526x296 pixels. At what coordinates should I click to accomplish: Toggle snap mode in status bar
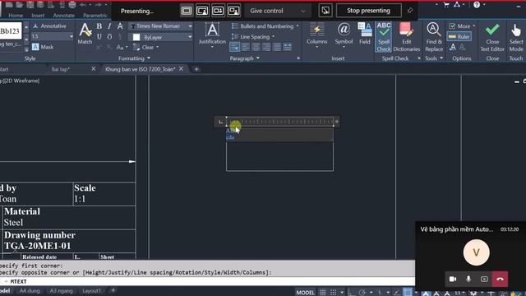[x=333, y=293]
